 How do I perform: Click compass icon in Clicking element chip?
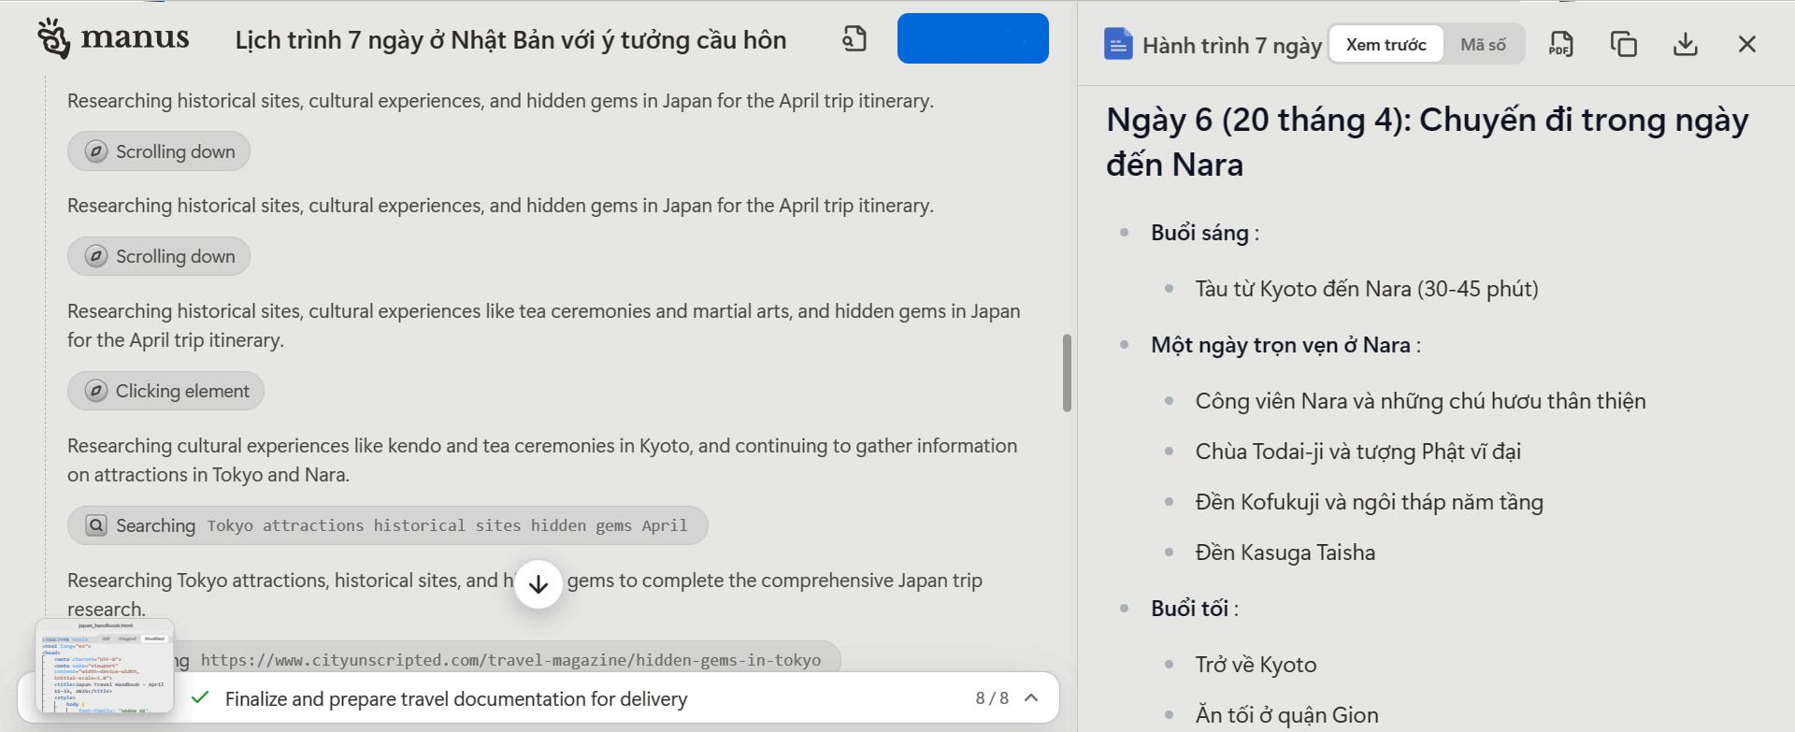tap(96, 391)
